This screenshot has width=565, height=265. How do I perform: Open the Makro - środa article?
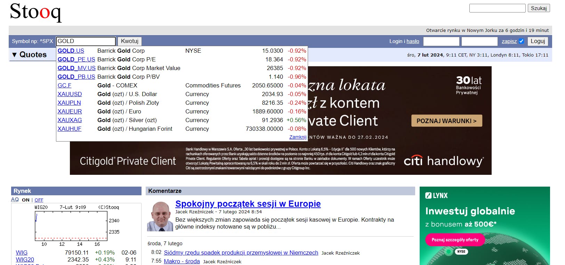182,261
